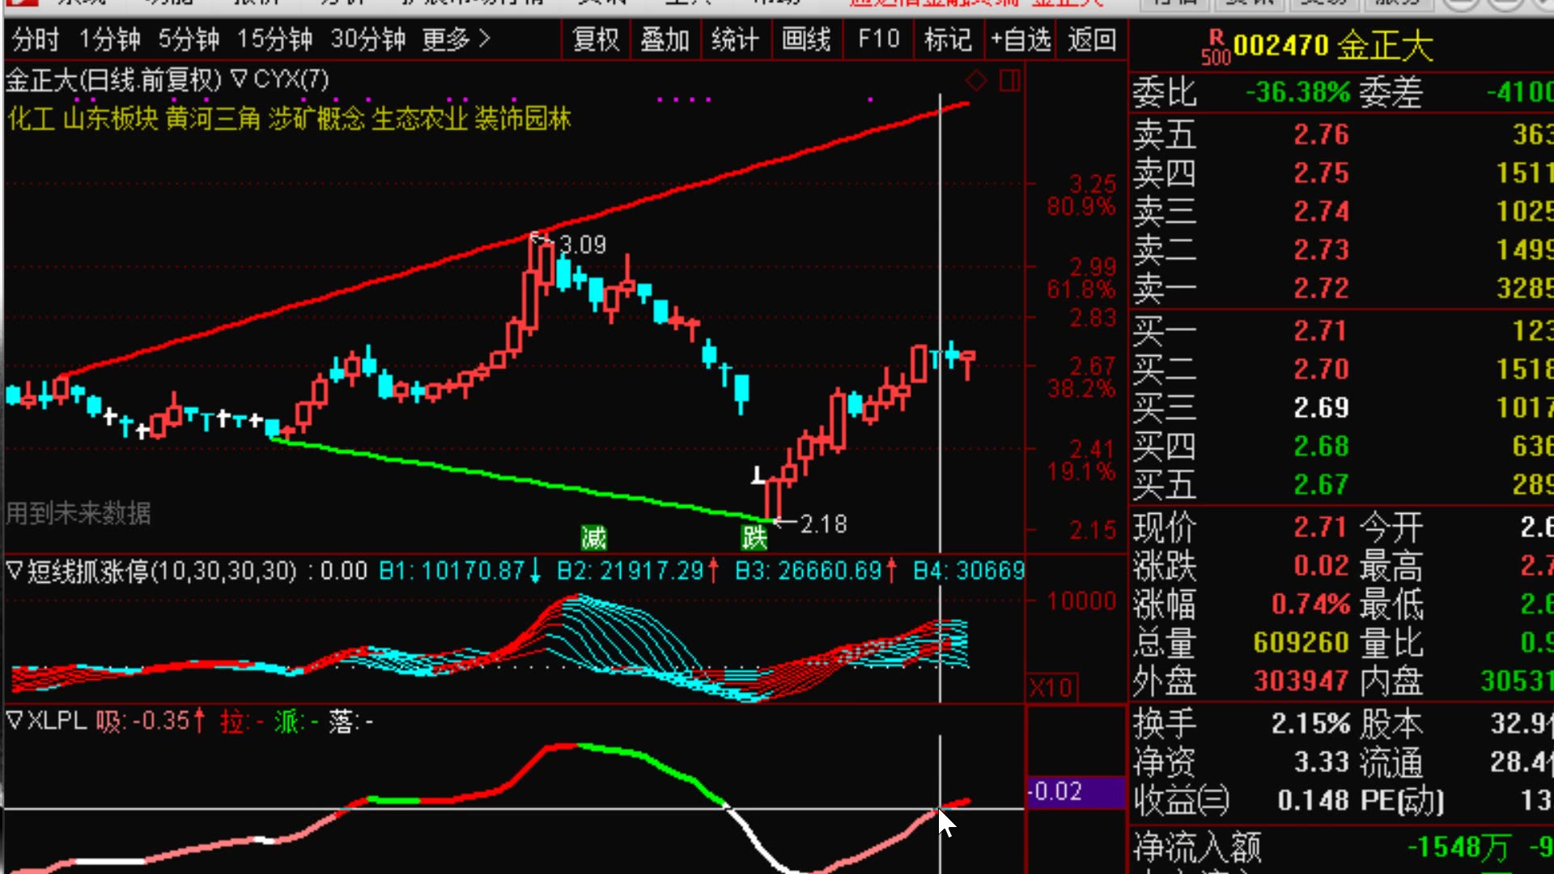Click the 用到未来数据 notice text
The width and height of the screenshot is (1554, 874).
click(x=79, y=513)
